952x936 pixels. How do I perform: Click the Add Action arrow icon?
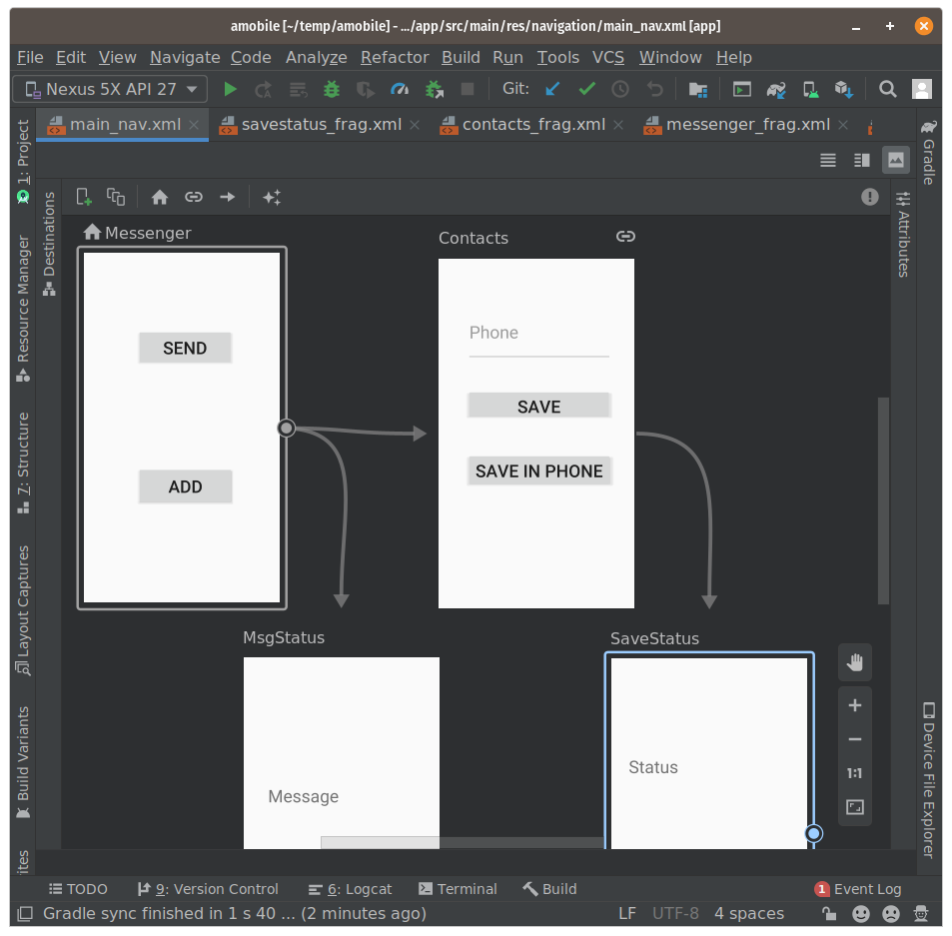click(228, 197)
